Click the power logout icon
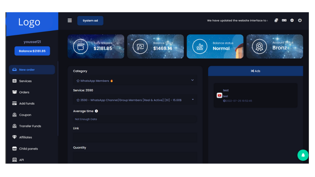 point(300,20)
